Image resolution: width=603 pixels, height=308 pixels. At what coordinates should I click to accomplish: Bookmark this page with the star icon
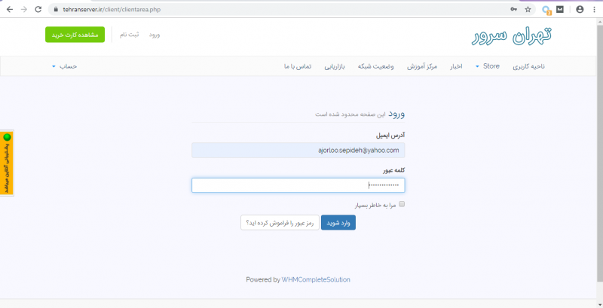tap(528, 10)
